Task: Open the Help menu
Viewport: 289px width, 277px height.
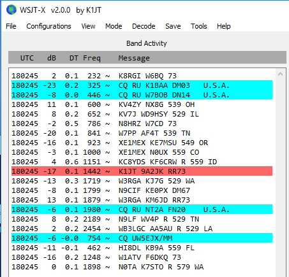Action: 223,26
